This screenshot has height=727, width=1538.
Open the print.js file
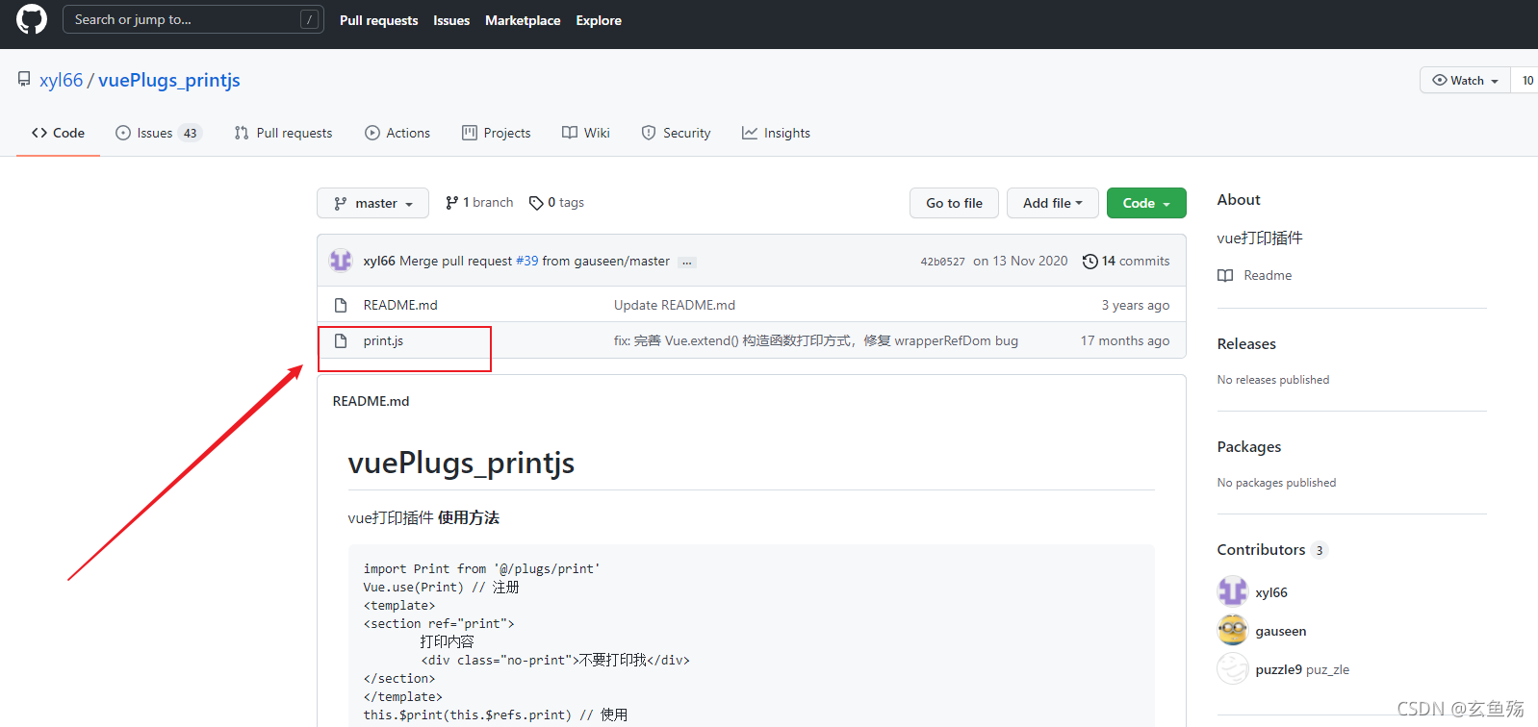[x=383, y=340]
